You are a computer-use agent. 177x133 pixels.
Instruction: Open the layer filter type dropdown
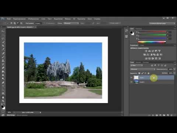pos(136,65)
